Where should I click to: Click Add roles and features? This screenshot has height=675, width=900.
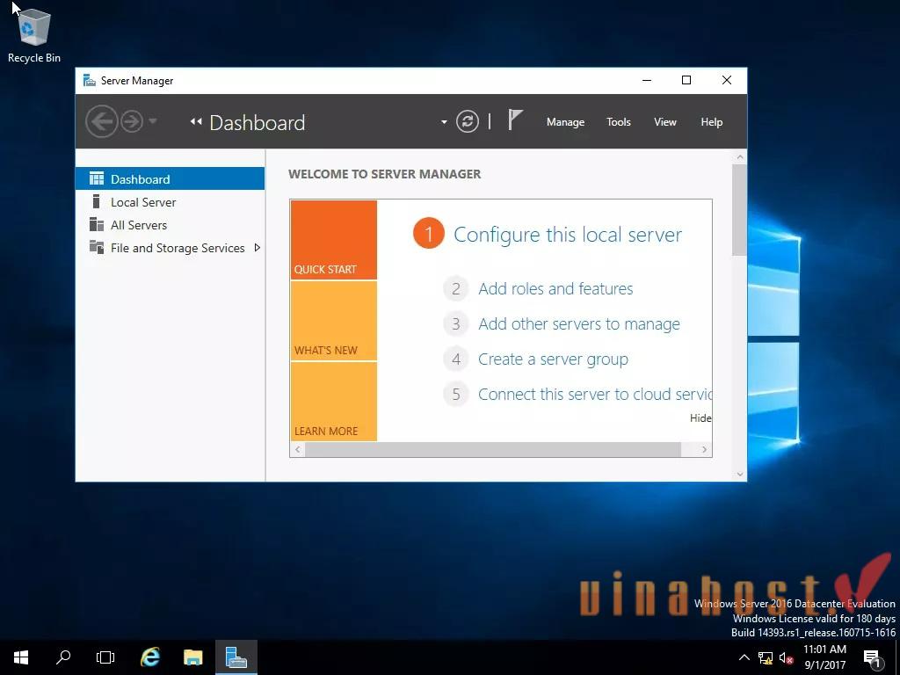pyautogui.click(x=555, y=288)
